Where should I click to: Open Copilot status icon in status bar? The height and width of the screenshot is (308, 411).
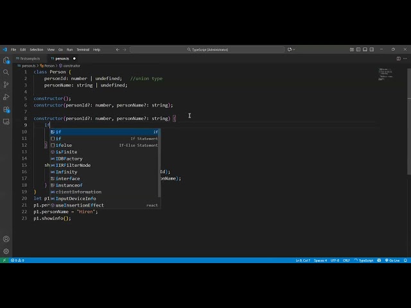coord(379,261)
